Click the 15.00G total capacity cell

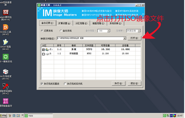125,49
